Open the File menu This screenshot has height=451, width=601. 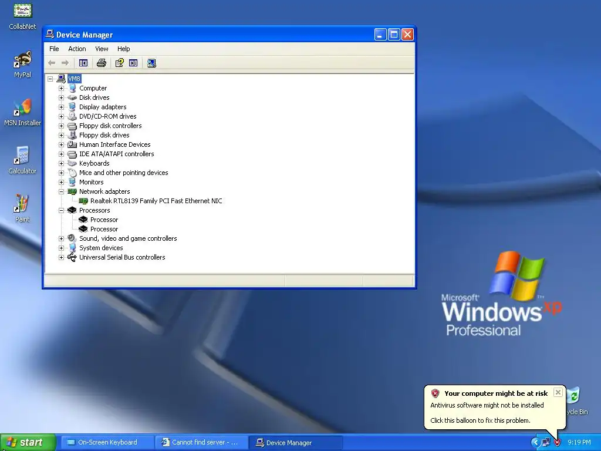[x=54, y=49]
